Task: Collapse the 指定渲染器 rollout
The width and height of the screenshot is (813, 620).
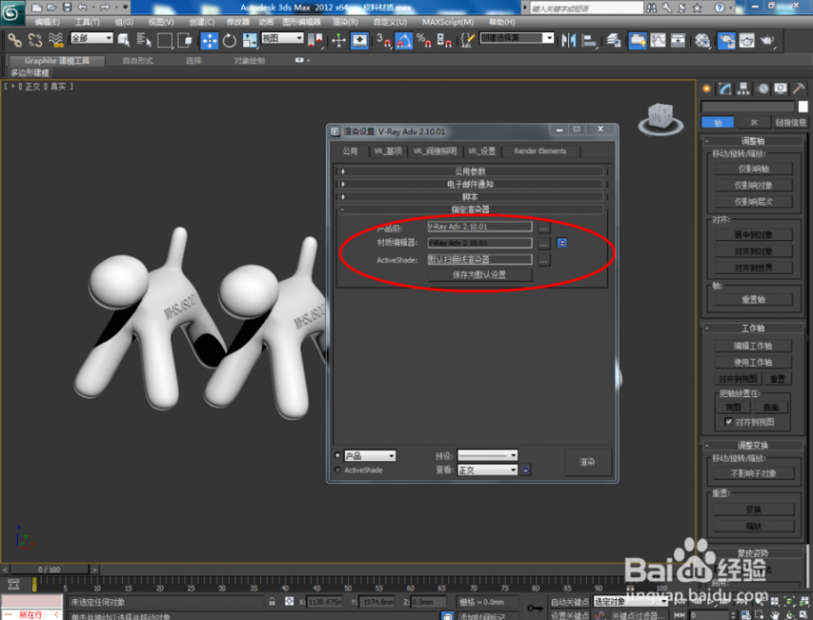Action: (470, 210)
